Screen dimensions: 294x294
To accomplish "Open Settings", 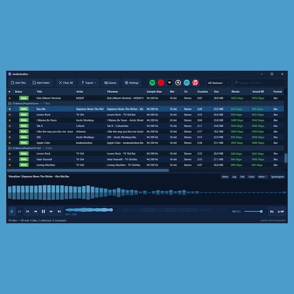I will point(132,83).
